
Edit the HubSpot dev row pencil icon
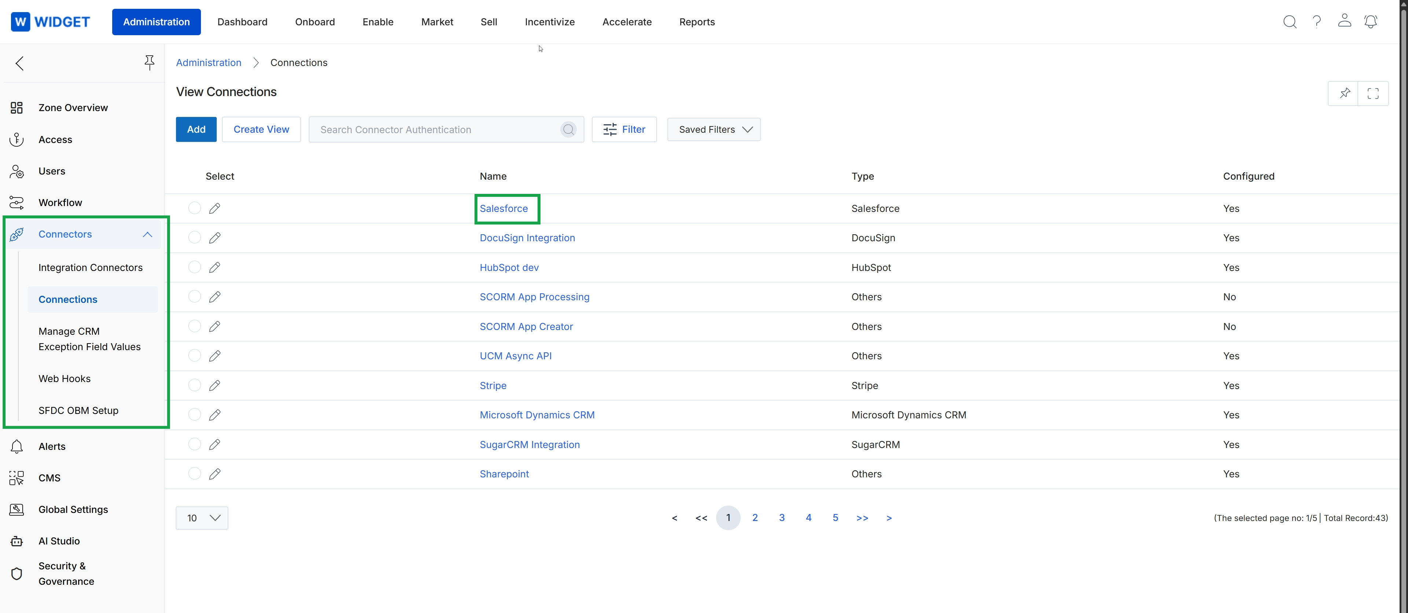(215, 268)
